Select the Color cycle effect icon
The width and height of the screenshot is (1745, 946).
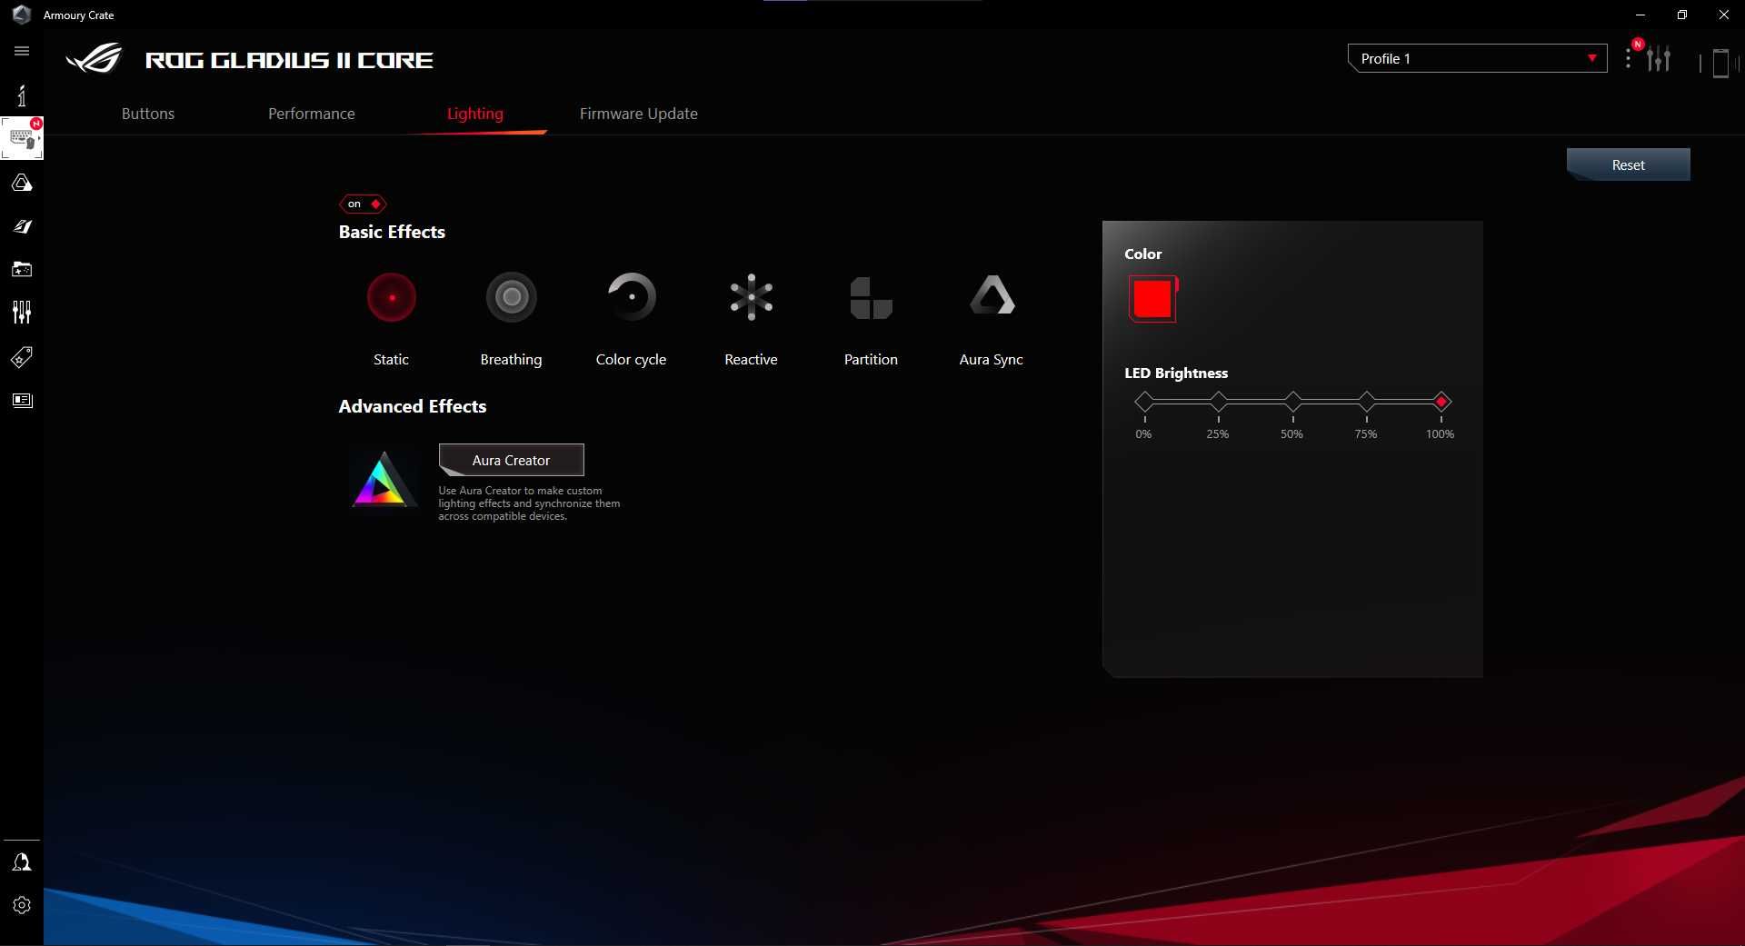tap(632, 297)
